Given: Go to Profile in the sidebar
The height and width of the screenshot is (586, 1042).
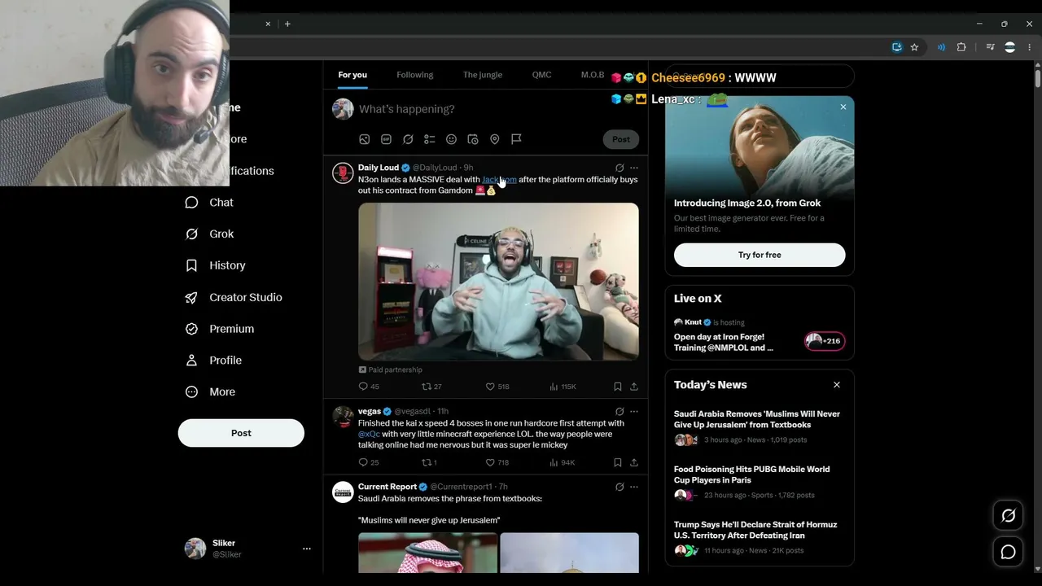Looking at the screenshot, I should pos(214,360).
